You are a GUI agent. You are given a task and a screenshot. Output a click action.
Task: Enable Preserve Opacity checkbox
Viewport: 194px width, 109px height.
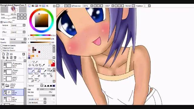coord(2,45)
